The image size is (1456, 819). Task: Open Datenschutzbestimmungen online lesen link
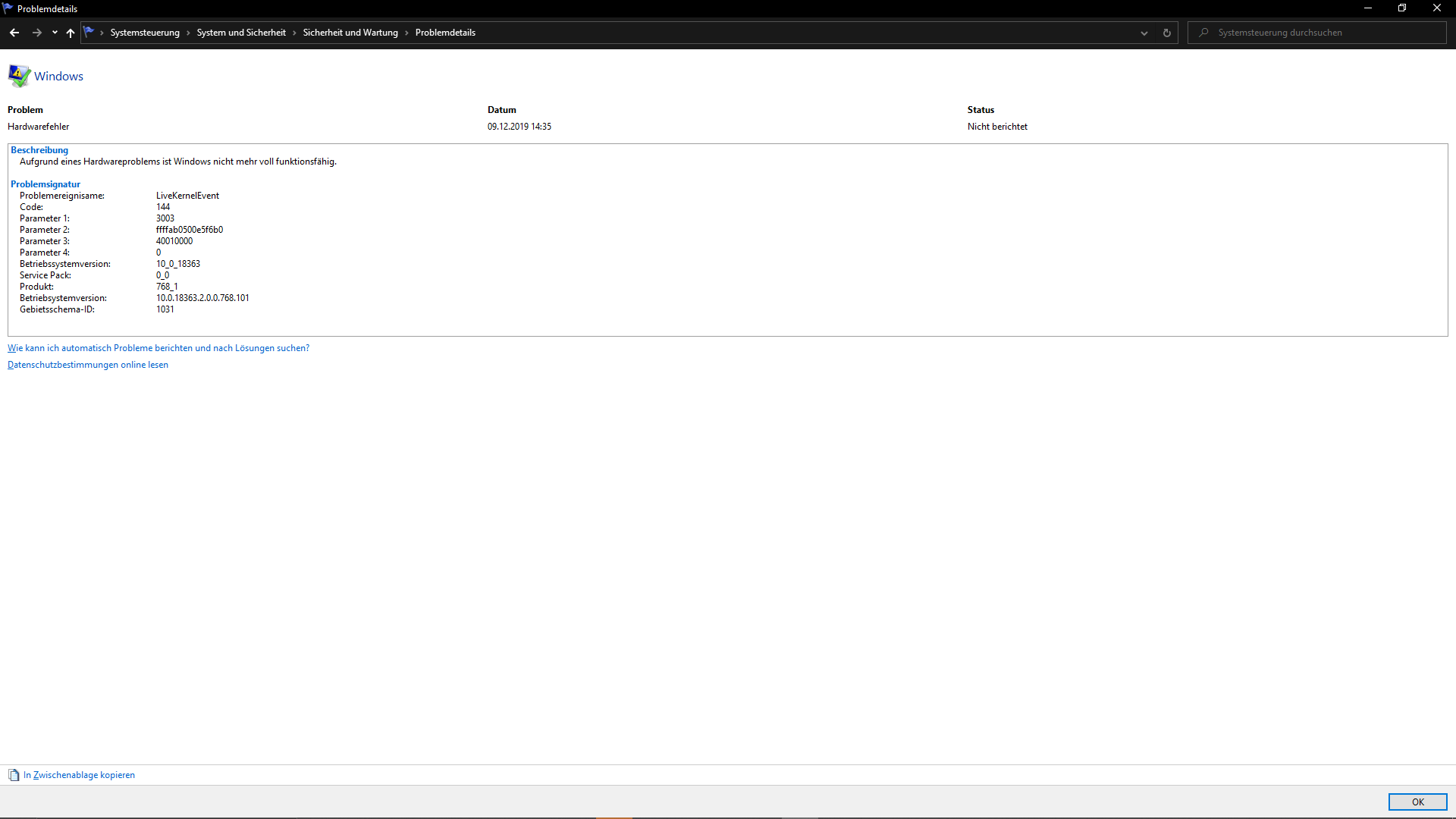pyautogui.click(x=88, y=365)
